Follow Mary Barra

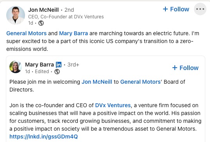pos(185,68)
